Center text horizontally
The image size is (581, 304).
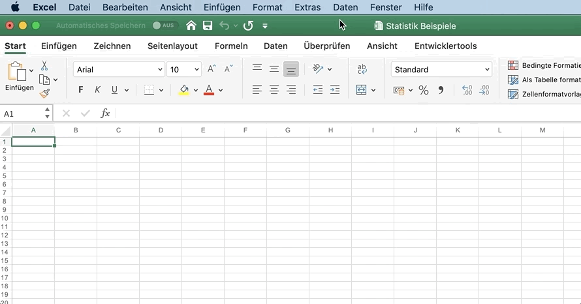coord(274,89)
